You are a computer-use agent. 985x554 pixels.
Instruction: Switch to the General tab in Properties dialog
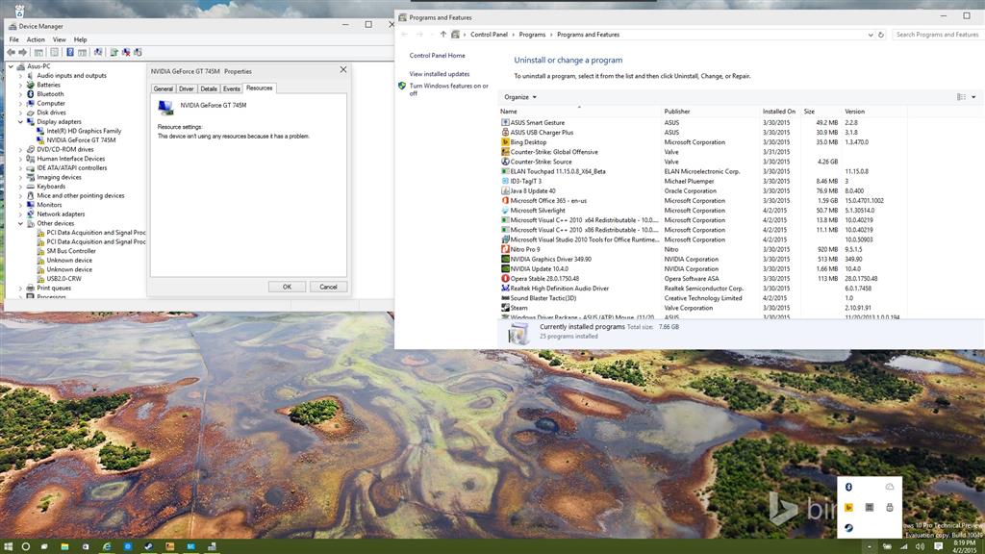(x=164, y=88)
